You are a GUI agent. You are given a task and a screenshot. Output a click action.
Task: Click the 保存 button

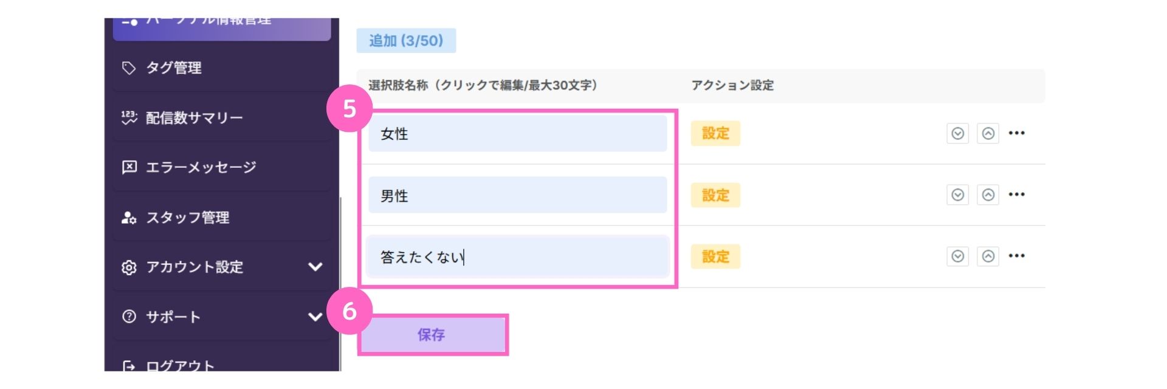(432, 335)
